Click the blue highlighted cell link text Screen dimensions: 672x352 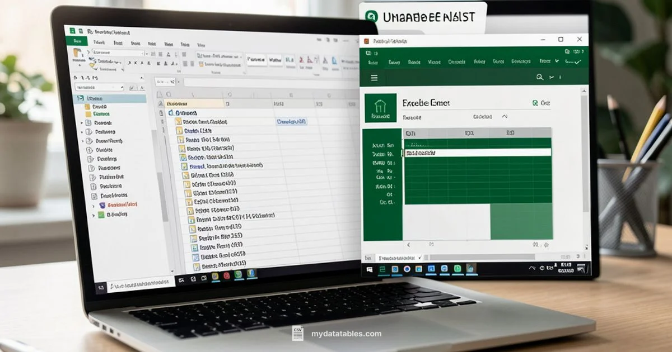pyautogui.click(x=291, y=121)
